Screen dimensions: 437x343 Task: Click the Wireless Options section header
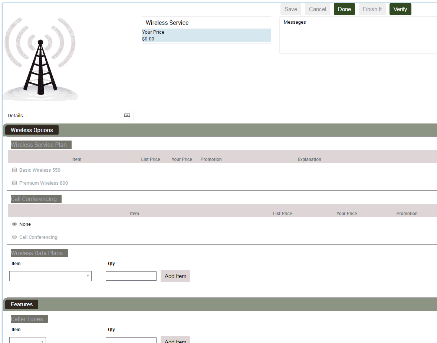pyautogui.click(x=32, y=130)
